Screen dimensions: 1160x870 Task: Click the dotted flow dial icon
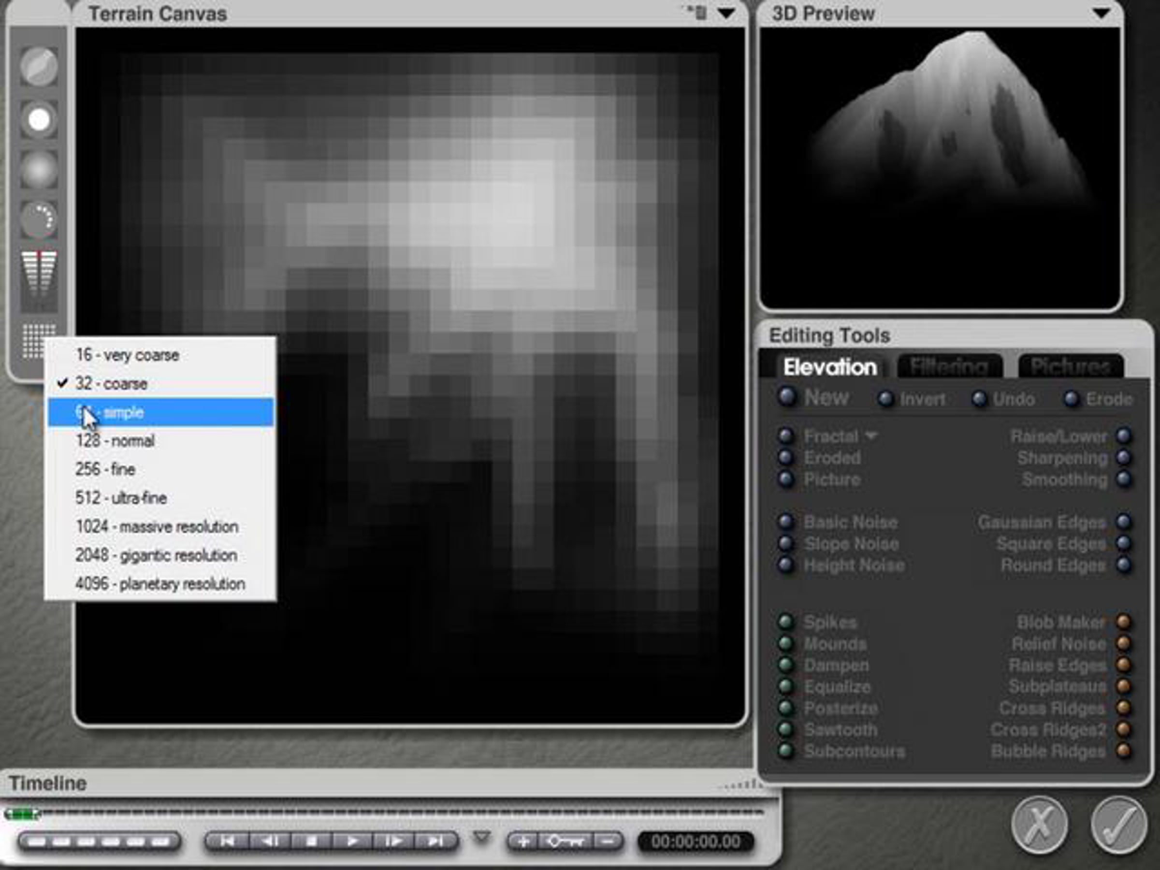[39, 220]
